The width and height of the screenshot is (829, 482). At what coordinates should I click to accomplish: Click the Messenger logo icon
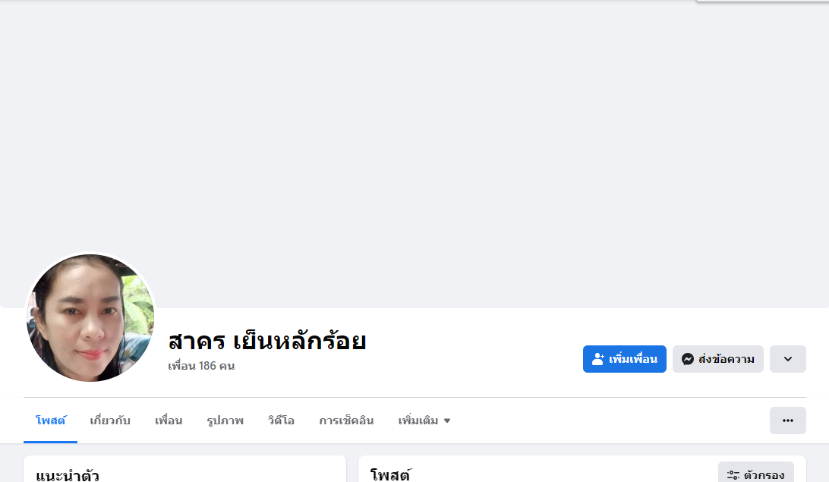coord(688,359)
